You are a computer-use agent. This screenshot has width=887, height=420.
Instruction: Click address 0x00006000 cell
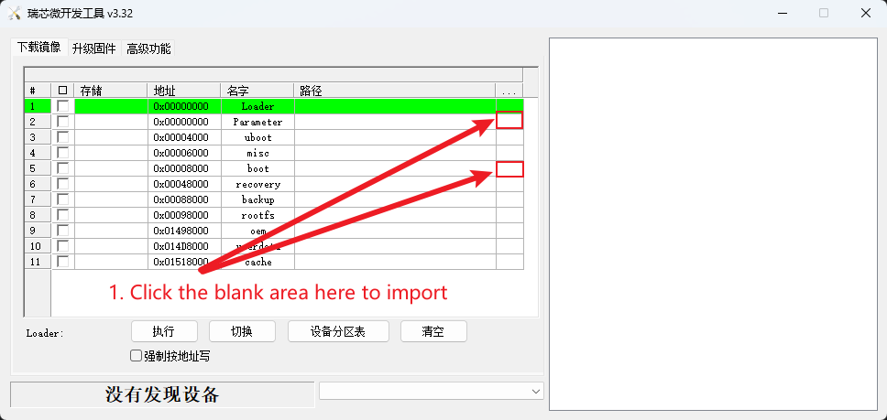(184, 153)
